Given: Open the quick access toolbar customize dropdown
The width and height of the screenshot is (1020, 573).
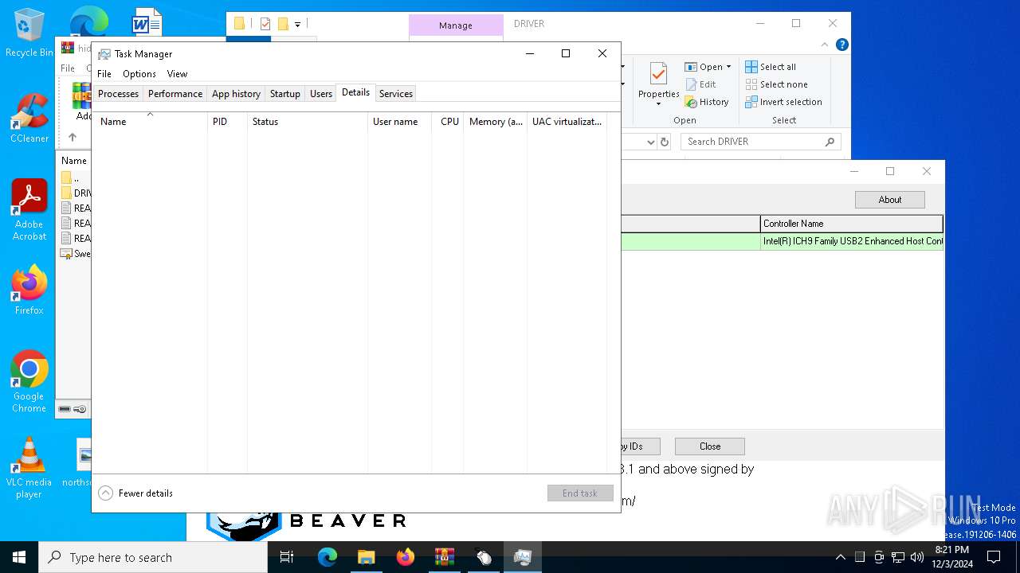Looking at the screenshot, I should (297, 25).
